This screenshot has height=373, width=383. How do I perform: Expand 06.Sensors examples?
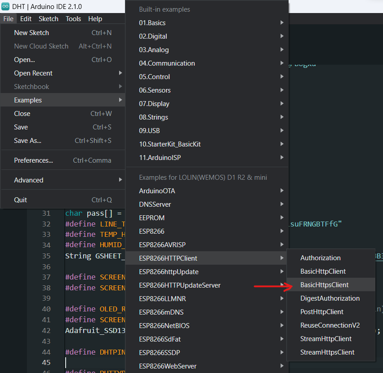point(207,90)
